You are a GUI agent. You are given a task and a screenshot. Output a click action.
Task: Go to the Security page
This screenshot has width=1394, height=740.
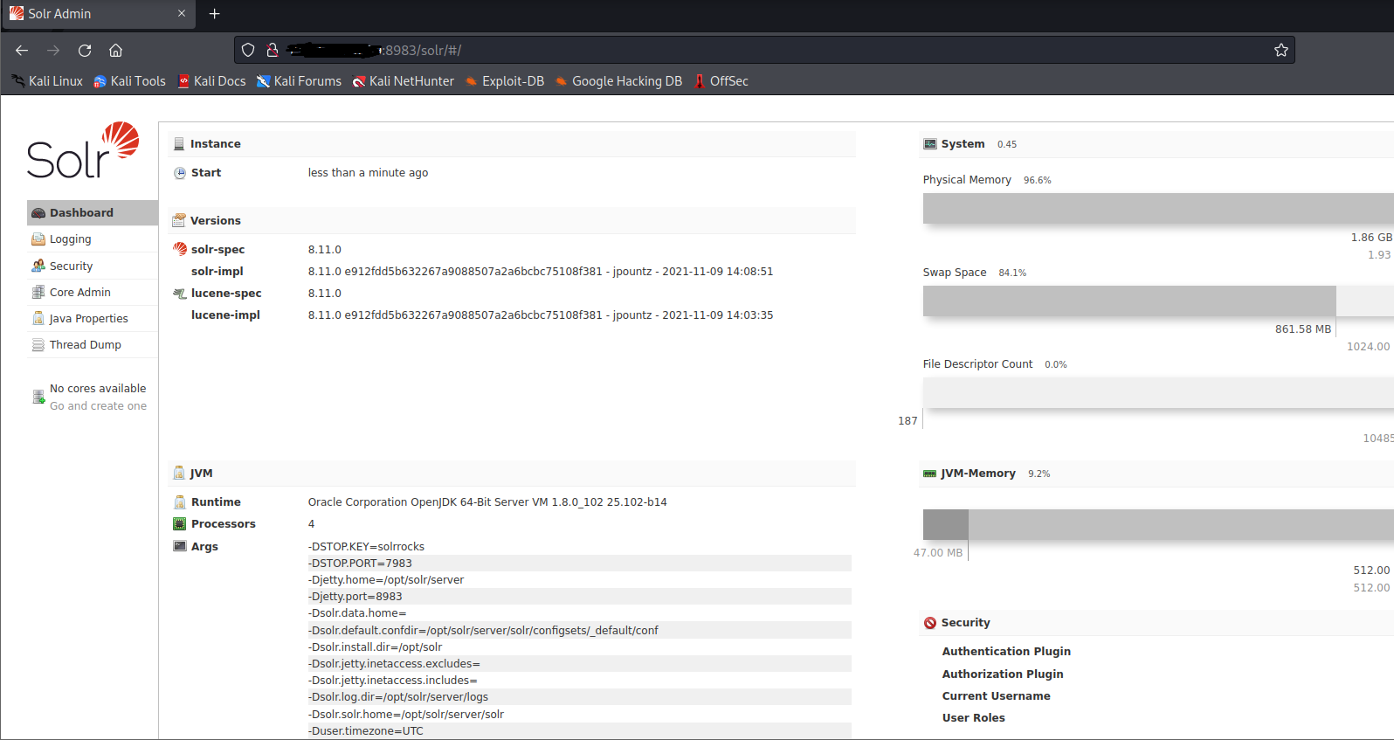(93, 266)
